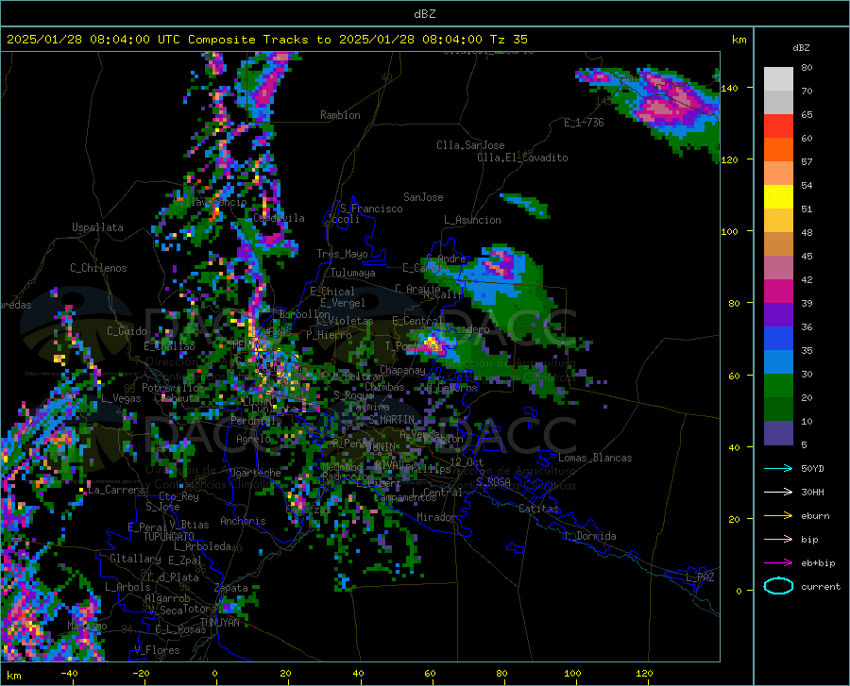Click the dBZ heading above the color legend

click(x=801, y=47)
